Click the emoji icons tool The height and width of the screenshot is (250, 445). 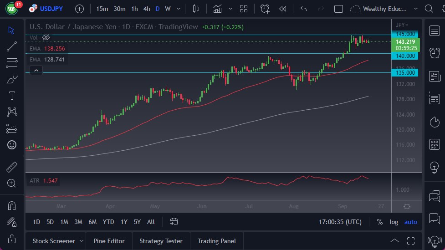[12, 145]
